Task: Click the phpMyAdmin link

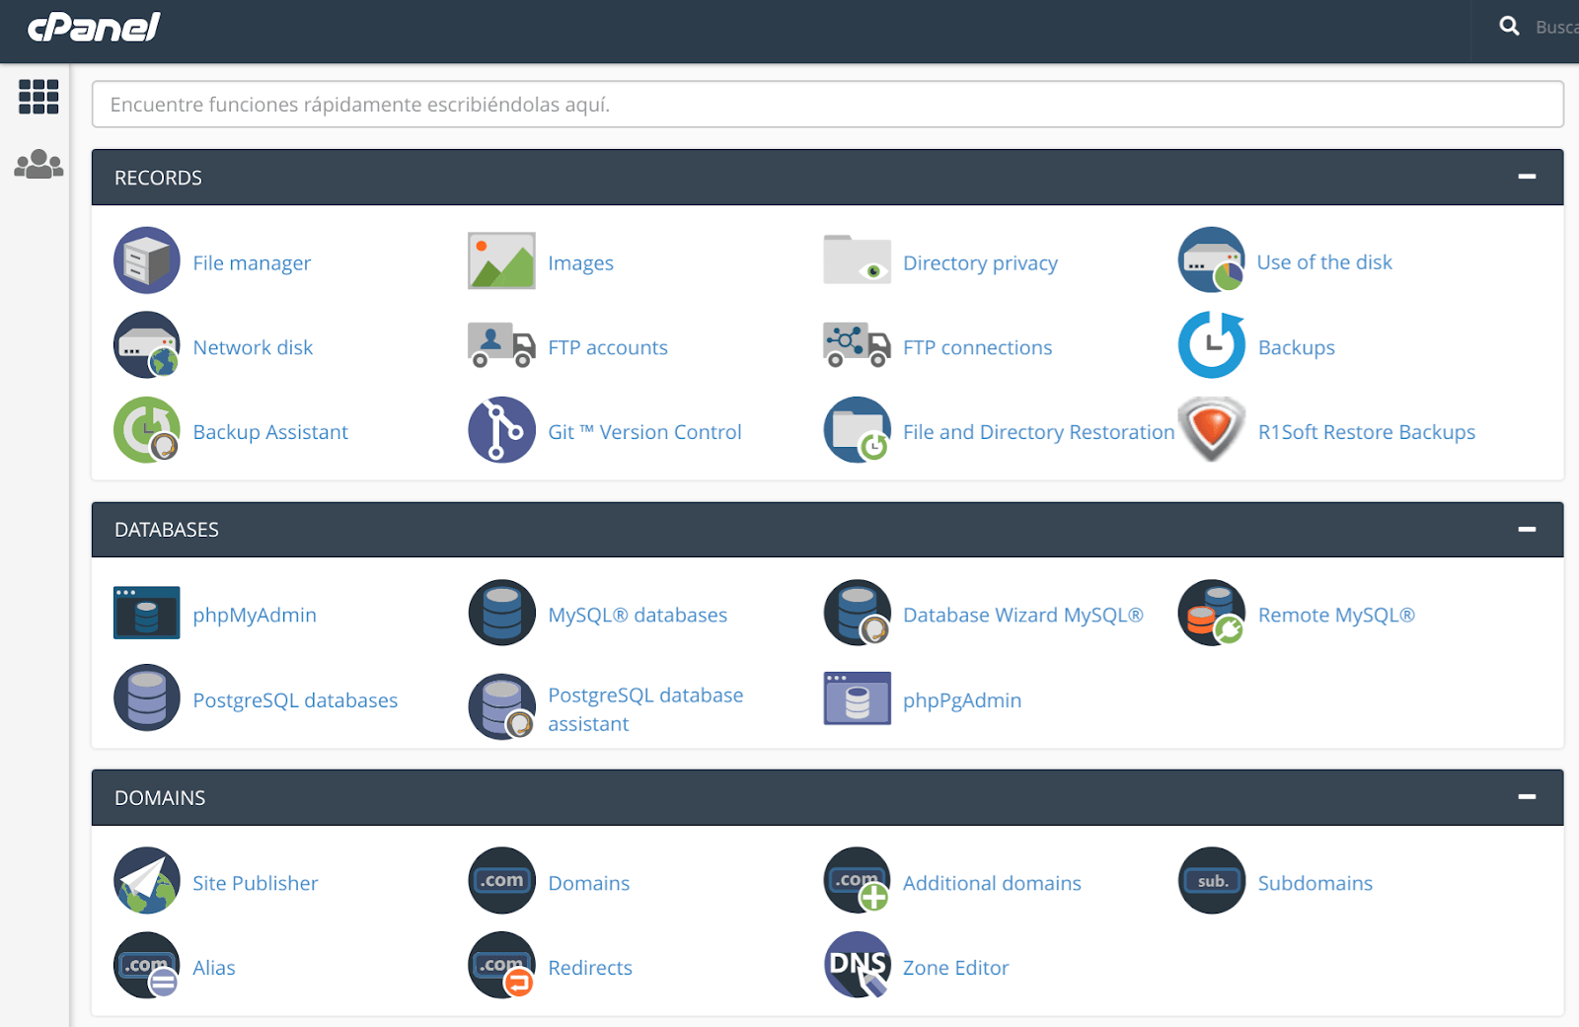Action: [x=255, y=616]
